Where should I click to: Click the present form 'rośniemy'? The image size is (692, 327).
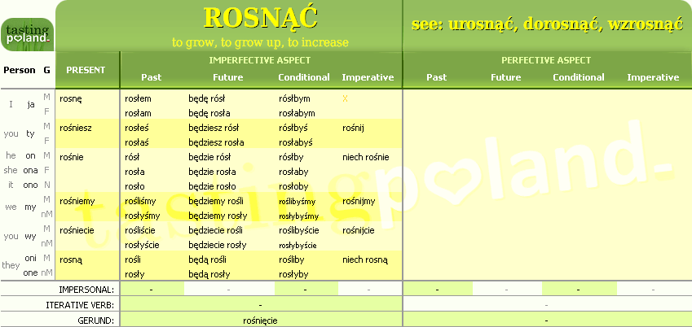(x=77, y=202)
